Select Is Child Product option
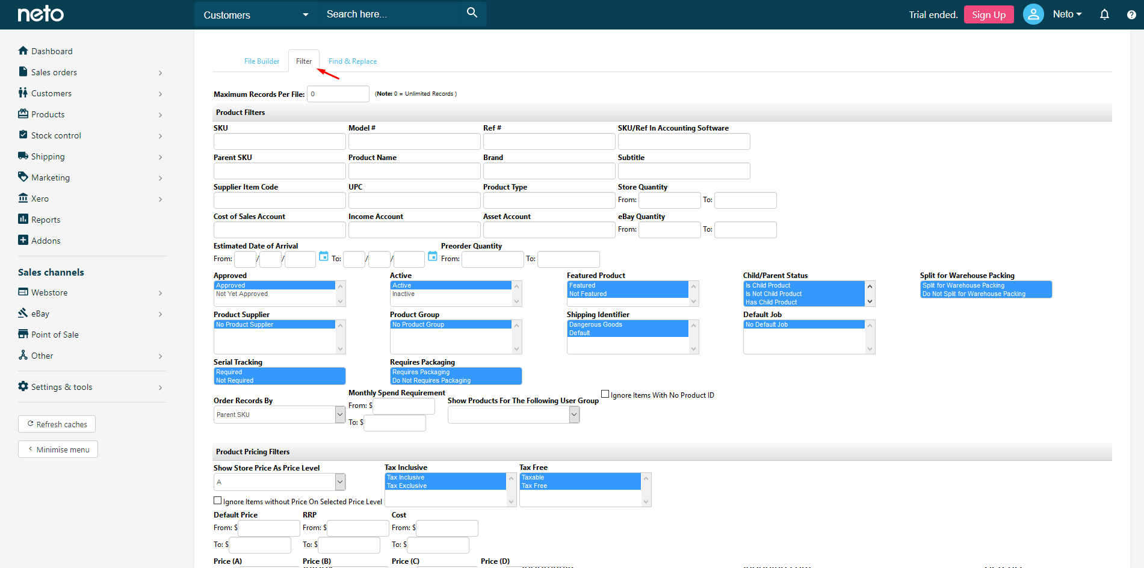 coord(803,285)
